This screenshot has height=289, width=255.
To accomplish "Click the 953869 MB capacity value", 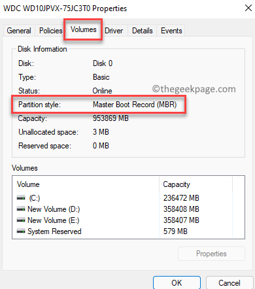I will point(110,118).
